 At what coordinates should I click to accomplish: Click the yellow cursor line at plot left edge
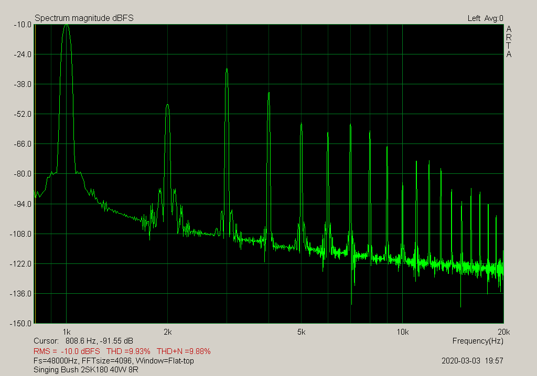[x=35, y=174]
